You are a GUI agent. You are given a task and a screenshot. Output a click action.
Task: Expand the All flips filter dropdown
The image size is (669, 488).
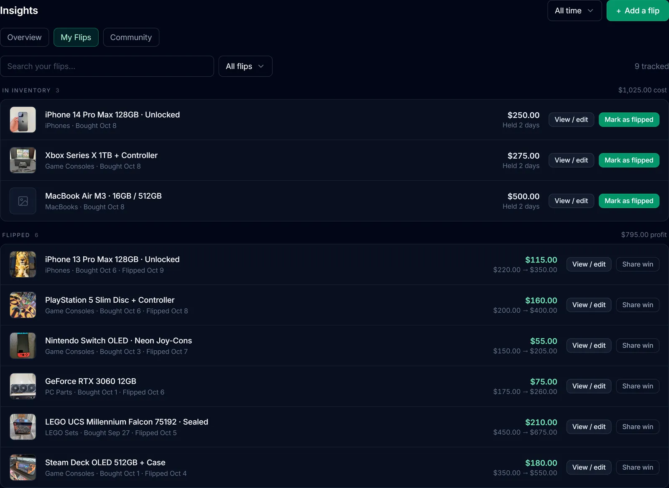[245, 66]
